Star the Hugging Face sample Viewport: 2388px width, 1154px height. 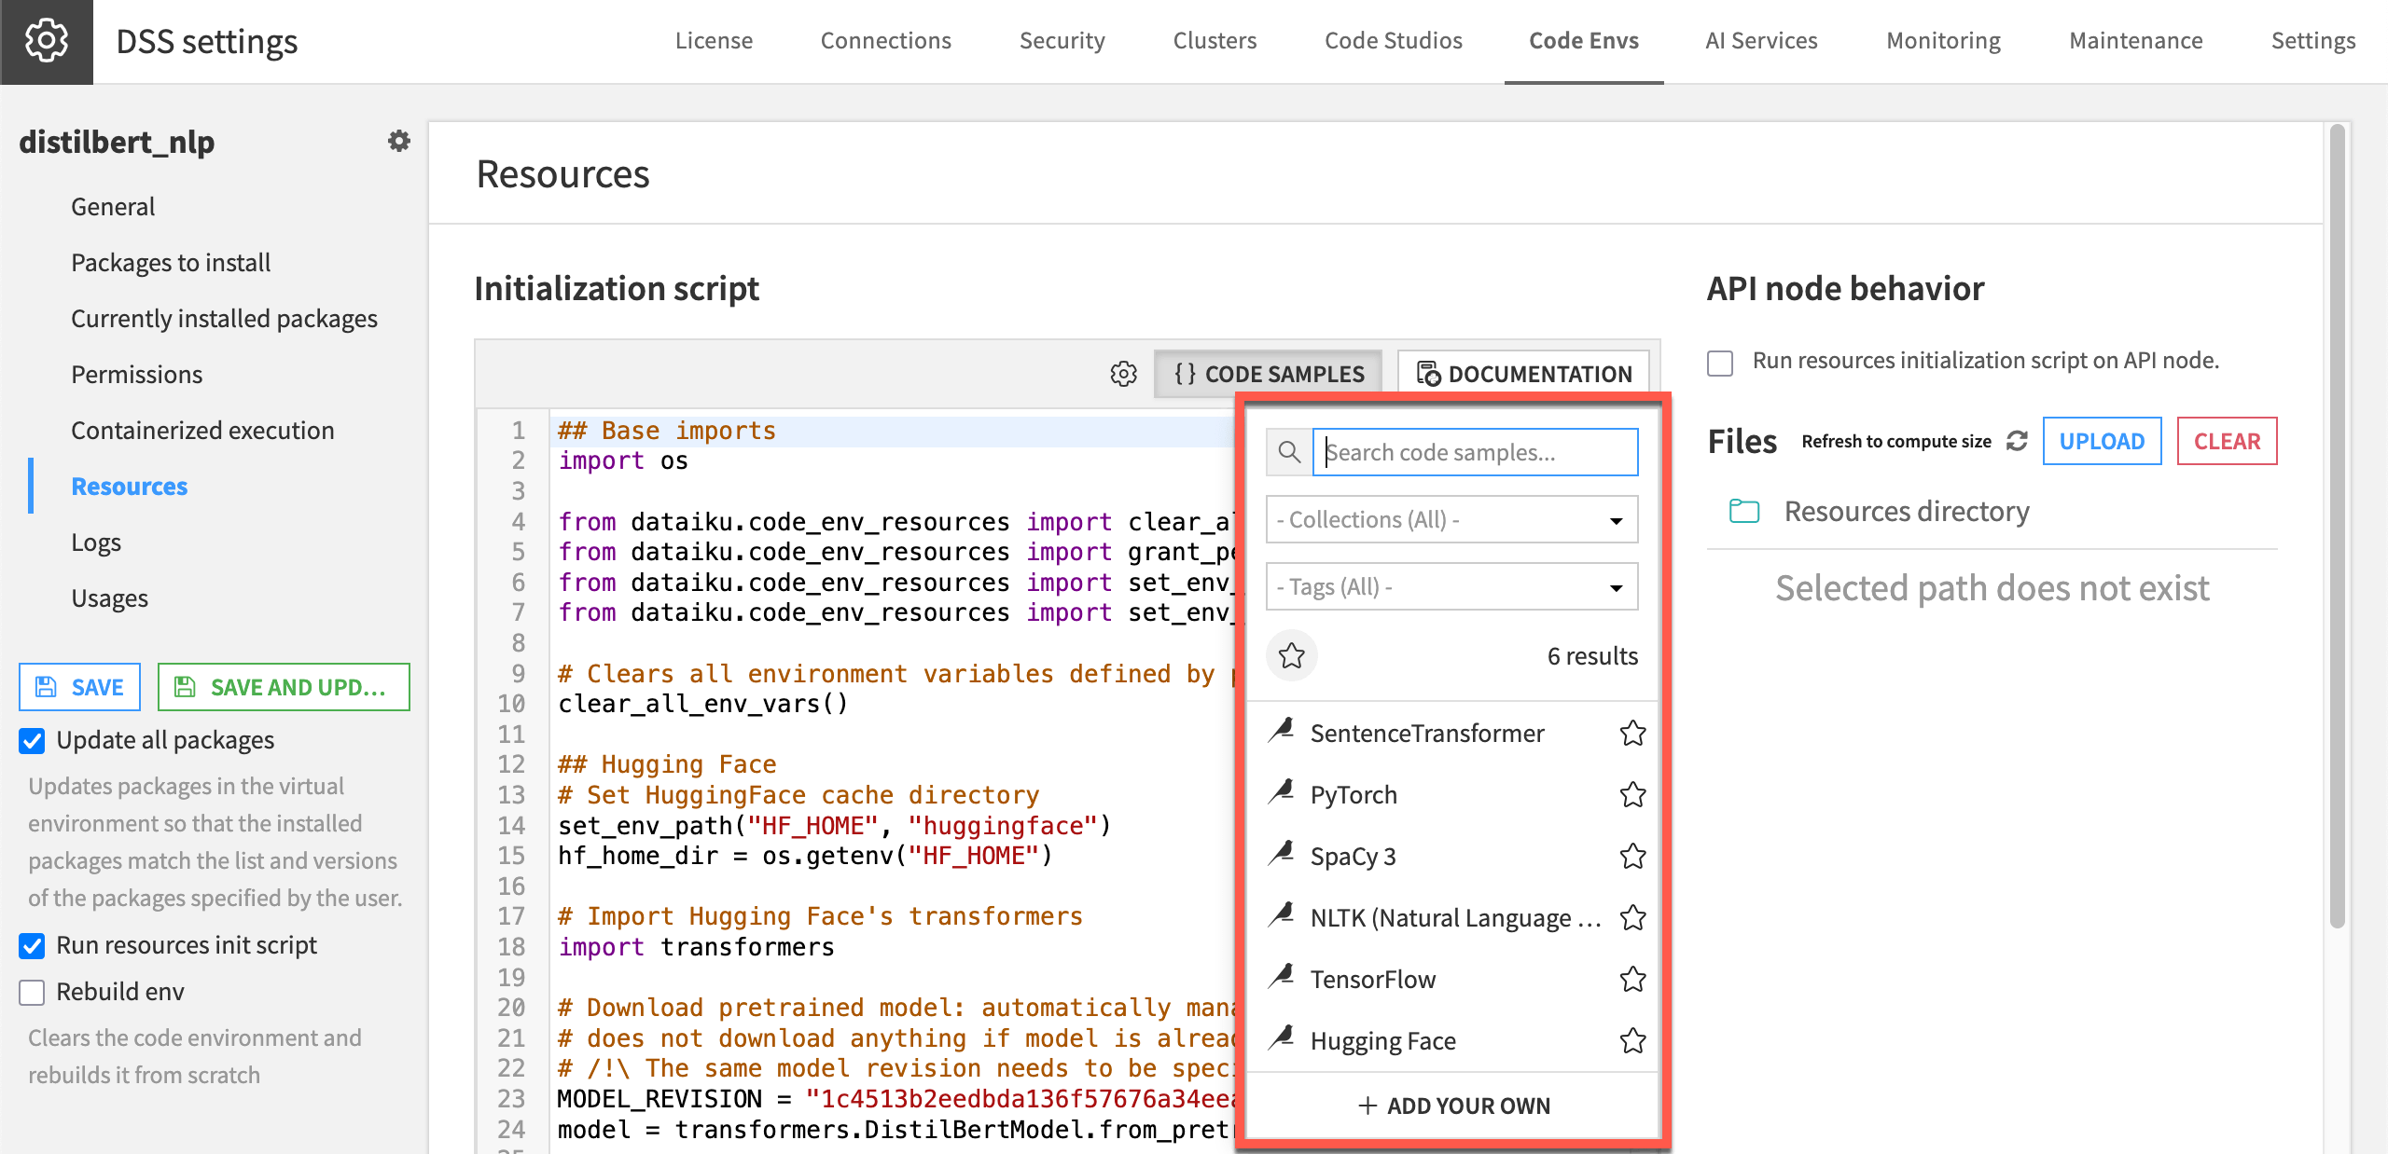pyautogui.click(x=1632, y=1041)
